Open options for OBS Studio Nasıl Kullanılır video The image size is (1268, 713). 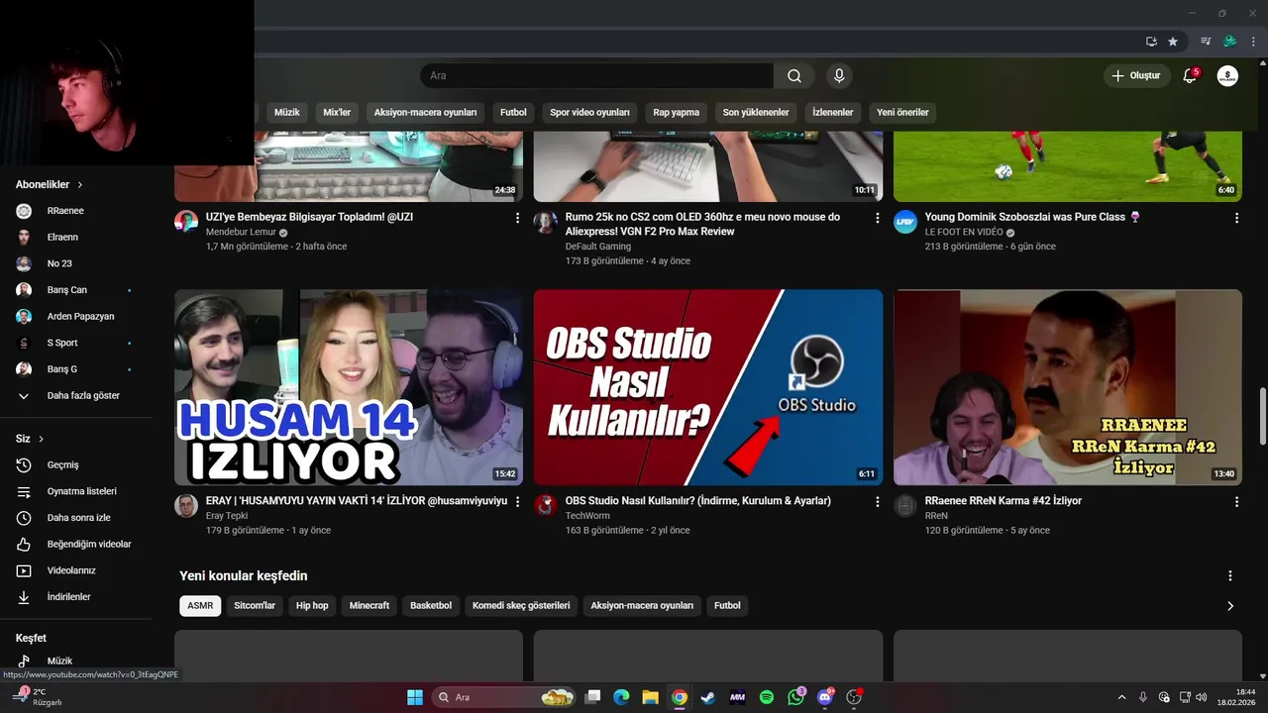(x=877, y=502)
